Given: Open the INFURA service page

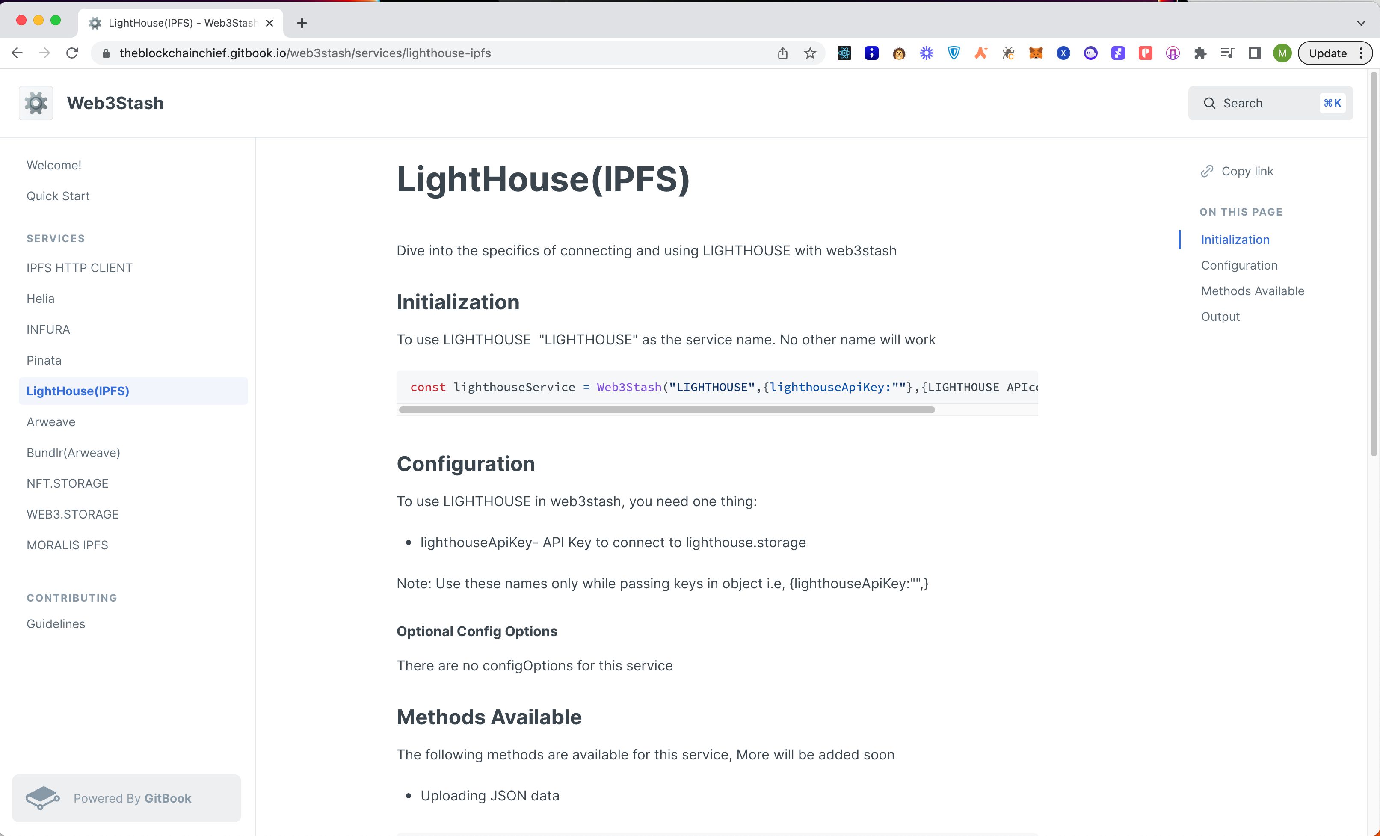Looking at the screenshot, I should 48,329.
